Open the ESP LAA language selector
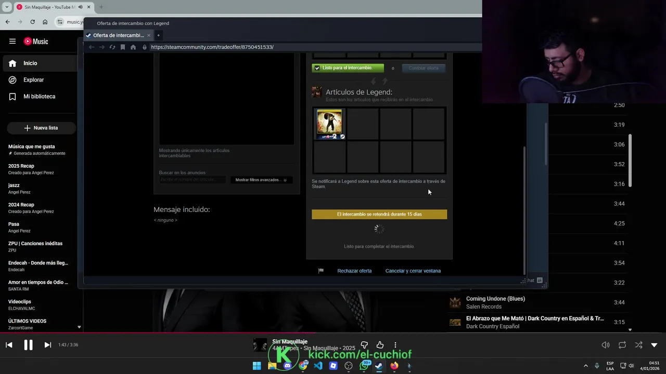 (x=610, y=366)
